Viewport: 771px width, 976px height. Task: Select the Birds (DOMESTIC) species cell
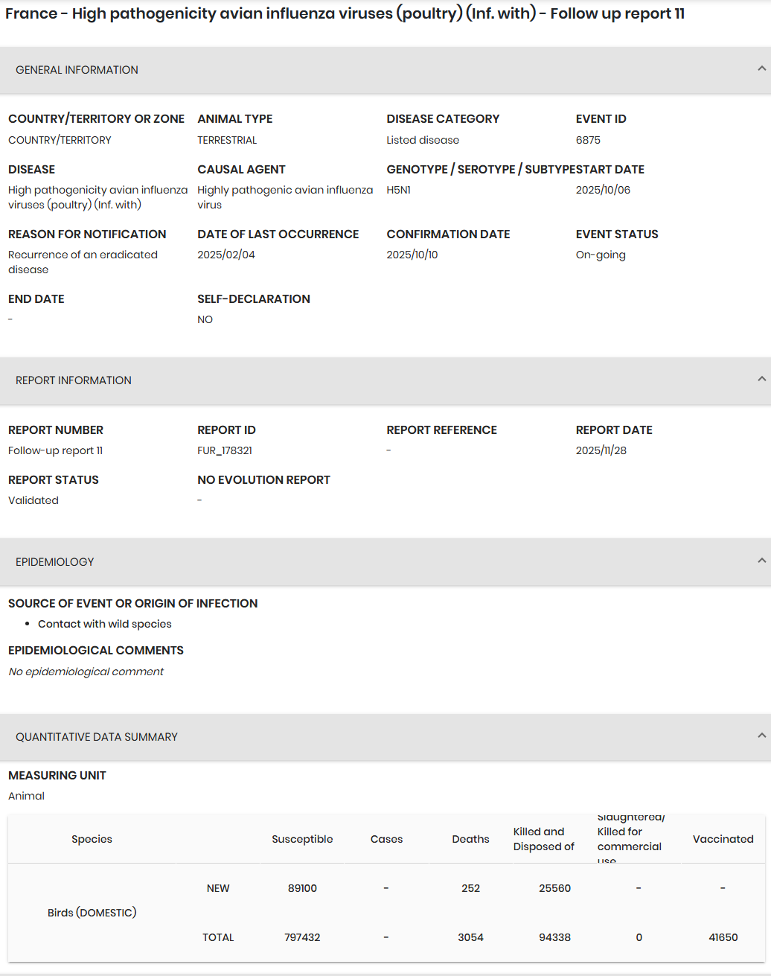[x=92, y=913]
